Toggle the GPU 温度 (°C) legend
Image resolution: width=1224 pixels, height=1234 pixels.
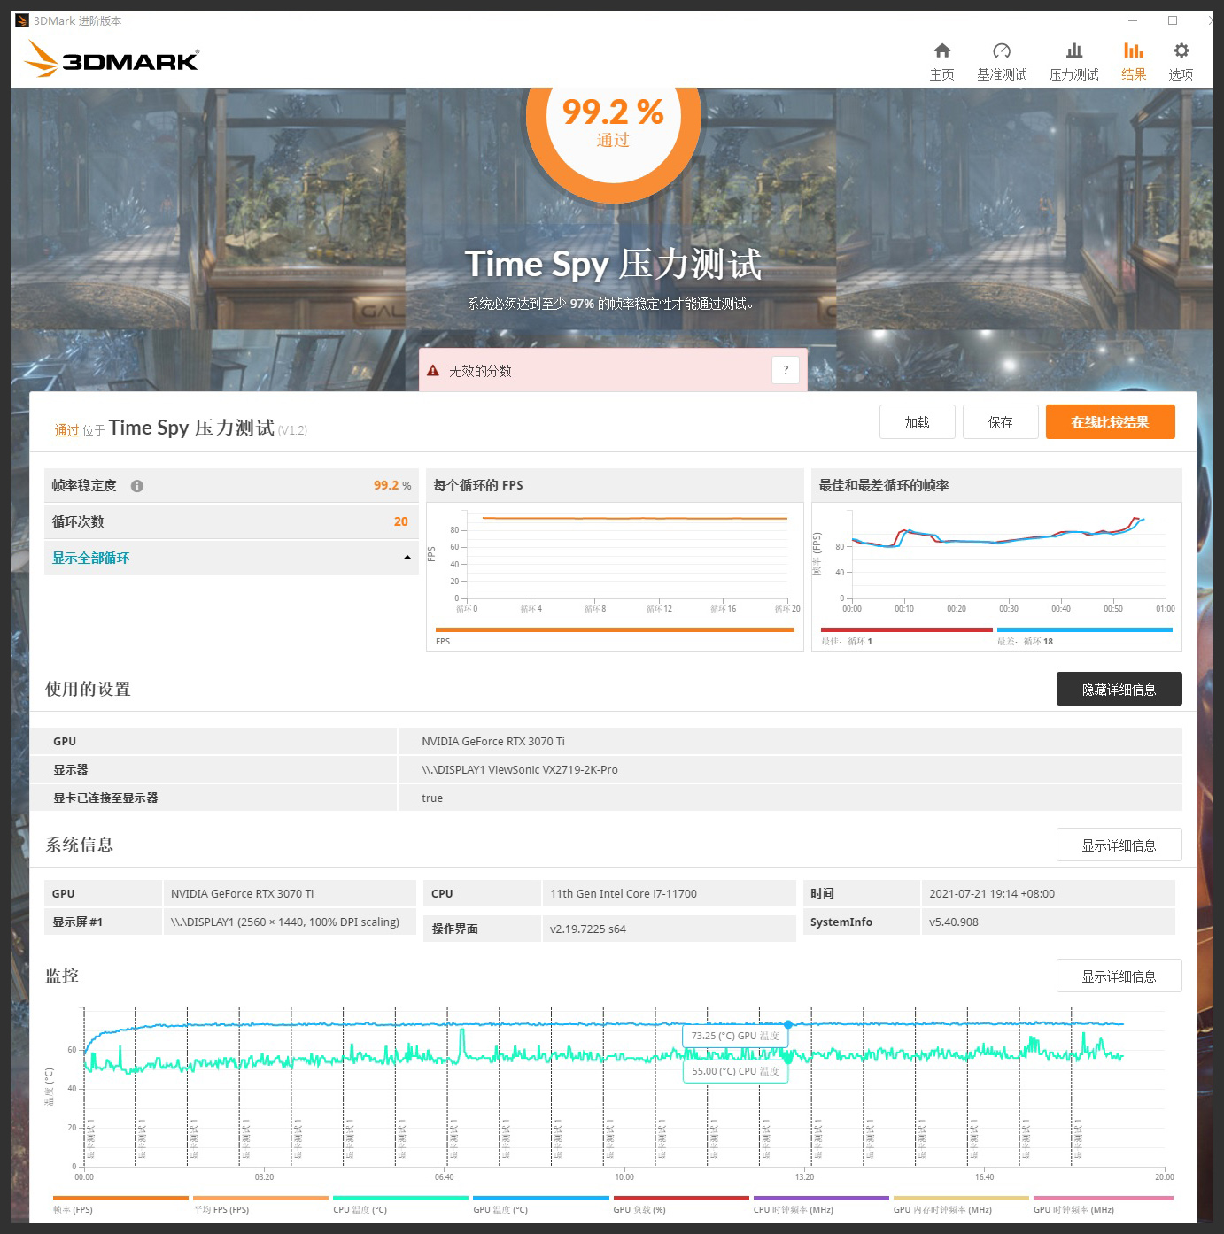[x=540, y=1205]
